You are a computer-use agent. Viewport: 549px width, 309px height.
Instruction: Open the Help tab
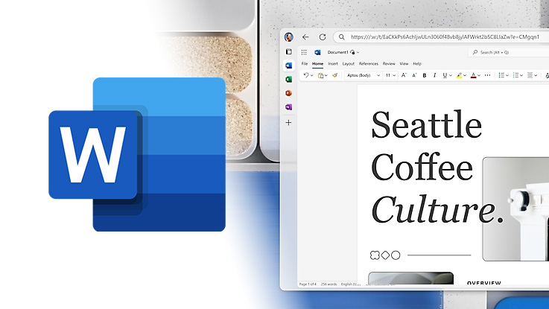coord(417,64)
